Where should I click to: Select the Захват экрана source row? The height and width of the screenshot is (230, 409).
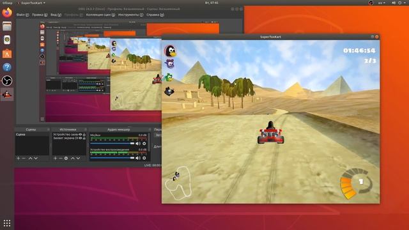point(69,138)
